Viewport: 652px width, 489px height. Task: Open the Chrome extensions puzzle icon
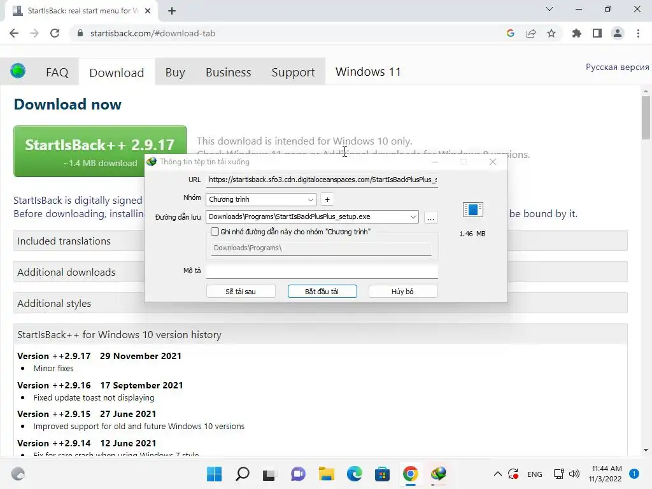tap(576, 33)
